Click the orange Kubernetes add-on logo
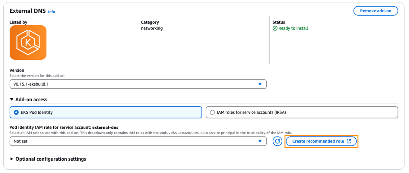This screenshot has width=409, height=173. 28,42
